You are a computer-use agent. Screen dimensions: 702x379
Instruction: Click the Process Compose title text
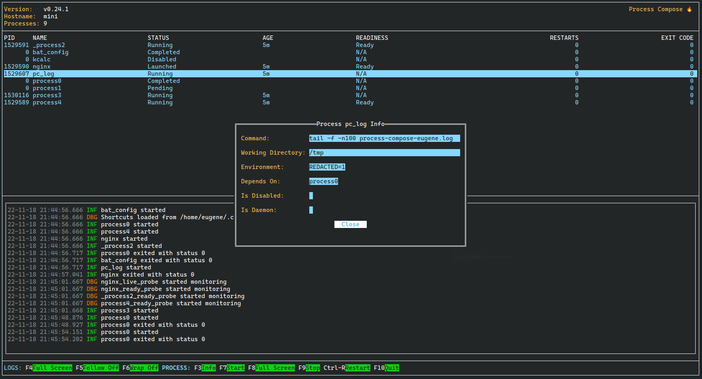point(656,9)
